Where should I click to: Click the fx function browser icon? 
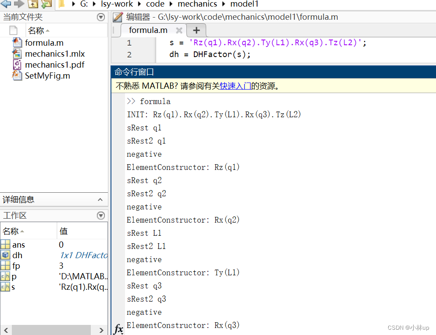(118, 328)
